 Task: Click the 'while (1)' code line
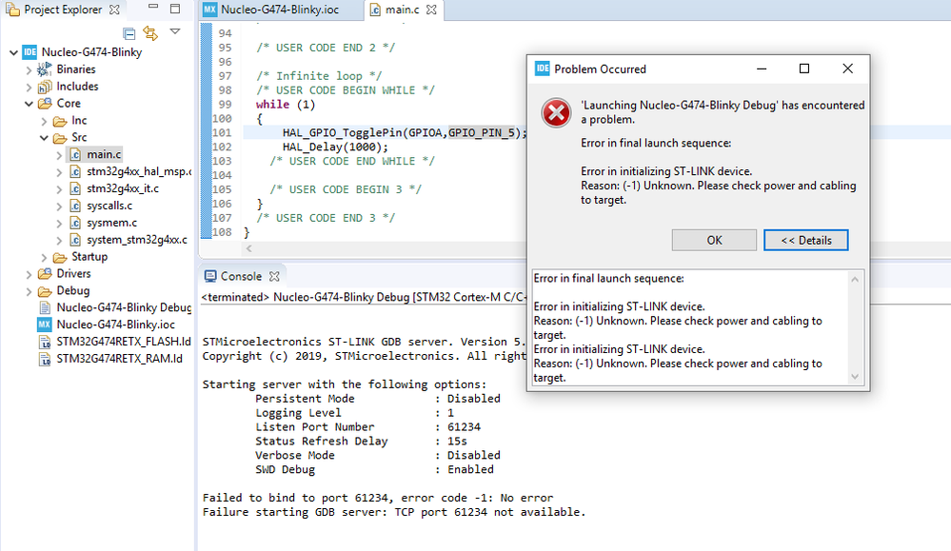coord(286,105)
